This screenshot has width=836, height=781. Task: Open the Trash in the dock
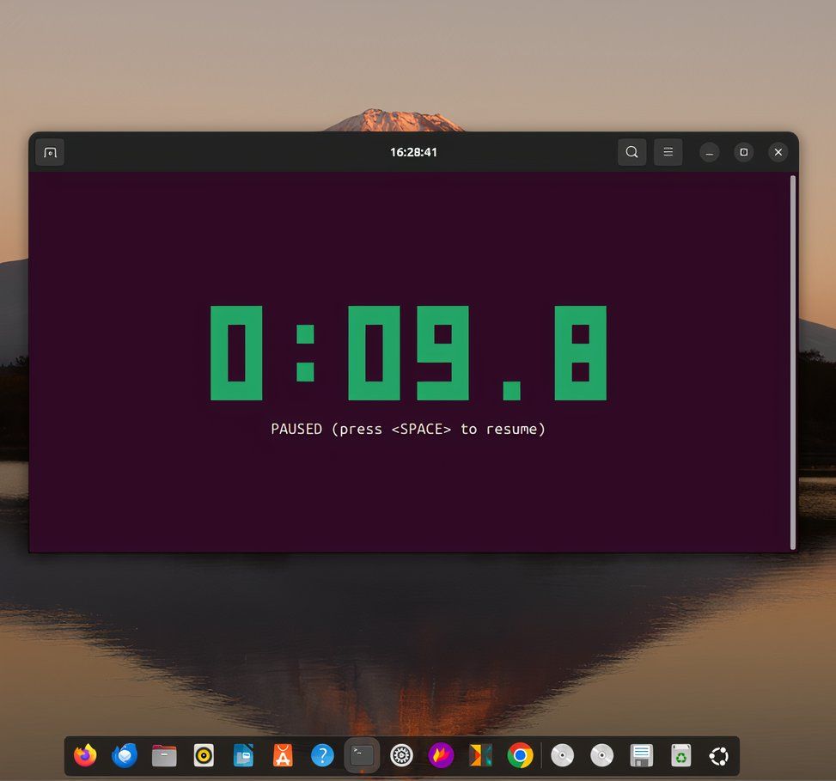[x=680, y=756]
